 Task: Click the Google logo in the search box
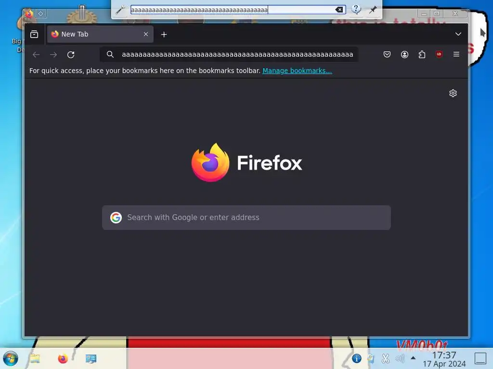coord(116,218)
